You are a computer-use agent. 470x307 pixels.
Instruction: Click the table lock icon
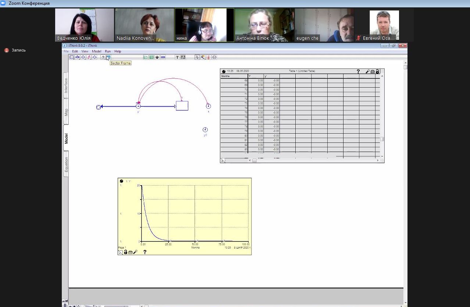click(377, 71)
